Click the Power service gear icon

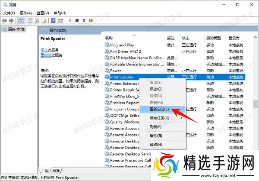[107, 71]
